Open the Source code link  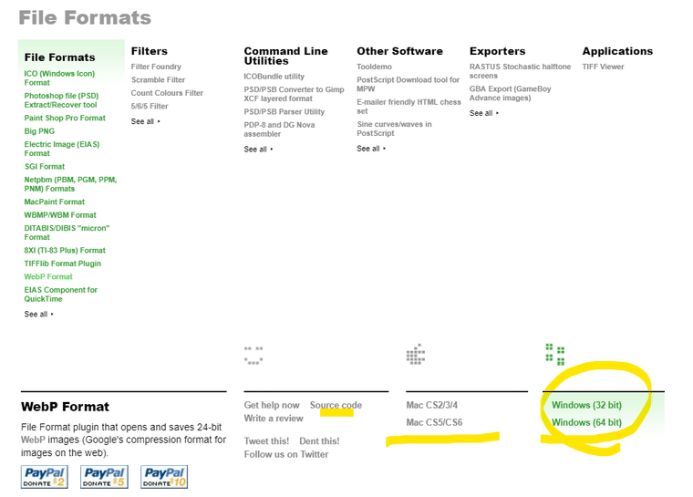click(336, 405)
